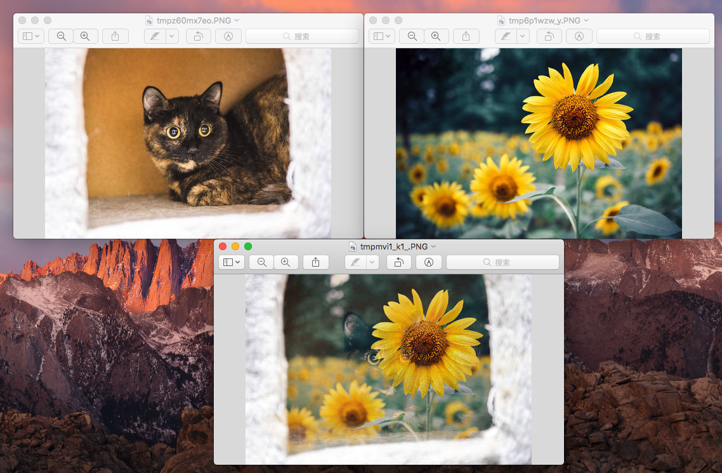The width and height of the screenshot is (722, 473).
Task: Minimize the tmpmvi1_k1_.PNG window
Action: 235,246
